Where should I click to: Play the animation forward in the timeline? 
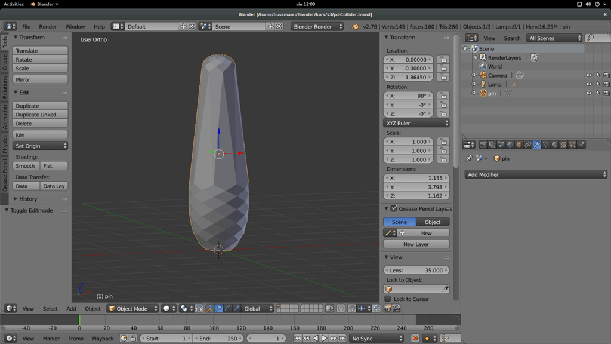point(325,339)
